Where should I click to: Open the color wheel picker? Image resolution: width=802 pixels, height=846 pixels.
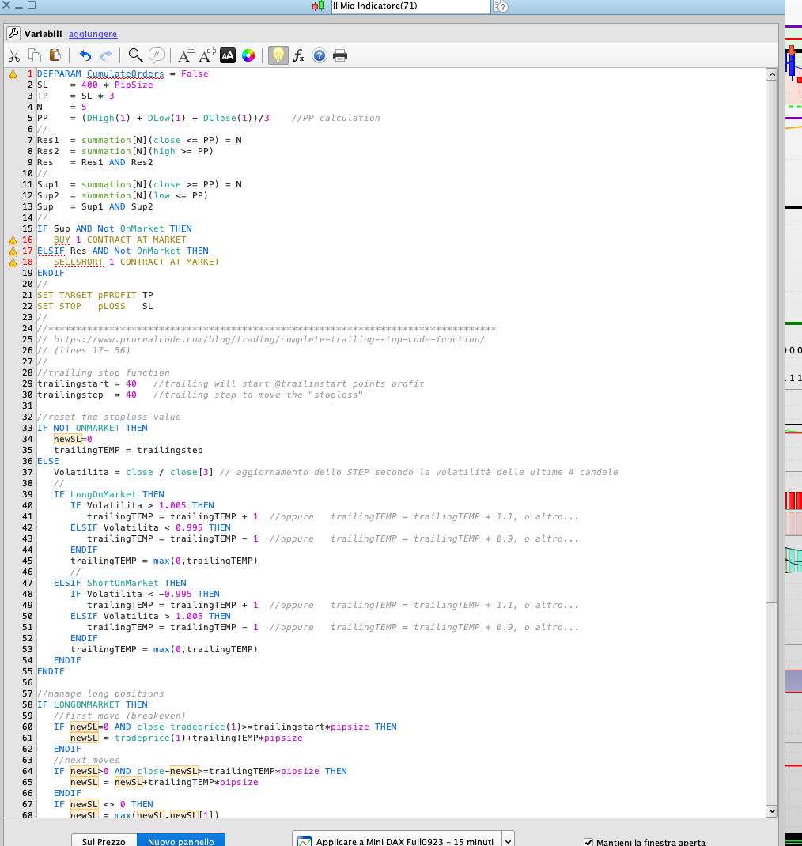pyautogui.click(x=248, y=55)
